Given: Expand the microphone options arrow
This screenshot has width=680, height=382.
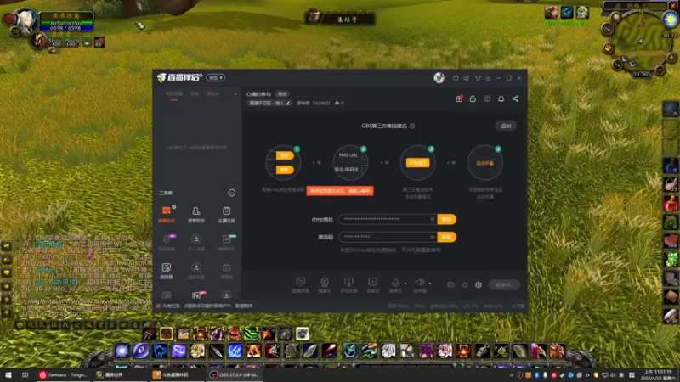Looking at the screenshot, I should (x=405, y=284).
